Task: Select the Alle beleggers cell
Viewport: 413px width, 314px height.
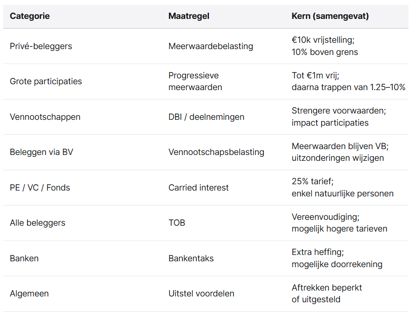Action: [x=37, y=223]
